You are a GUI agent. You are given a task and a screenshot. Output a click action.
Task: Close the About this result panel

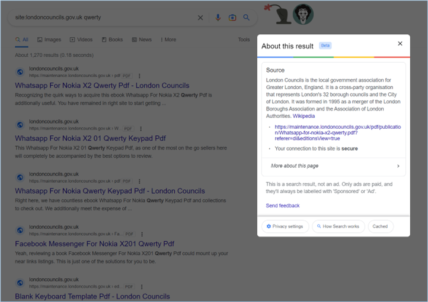pyautogui.click(x=400, y=44)
